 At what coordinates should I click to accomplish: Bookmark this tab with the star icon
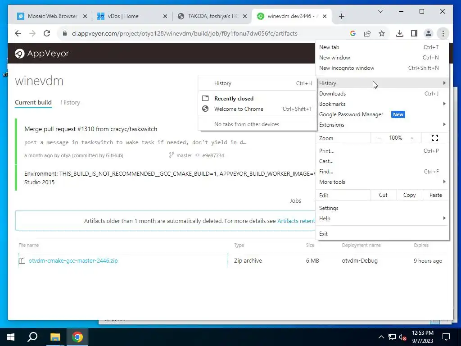(x=382, y=33)
